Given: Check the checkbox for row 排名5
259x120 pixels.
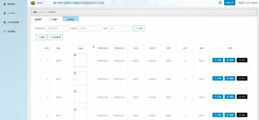Looking at the screenshot, I should tap(40, 115).
